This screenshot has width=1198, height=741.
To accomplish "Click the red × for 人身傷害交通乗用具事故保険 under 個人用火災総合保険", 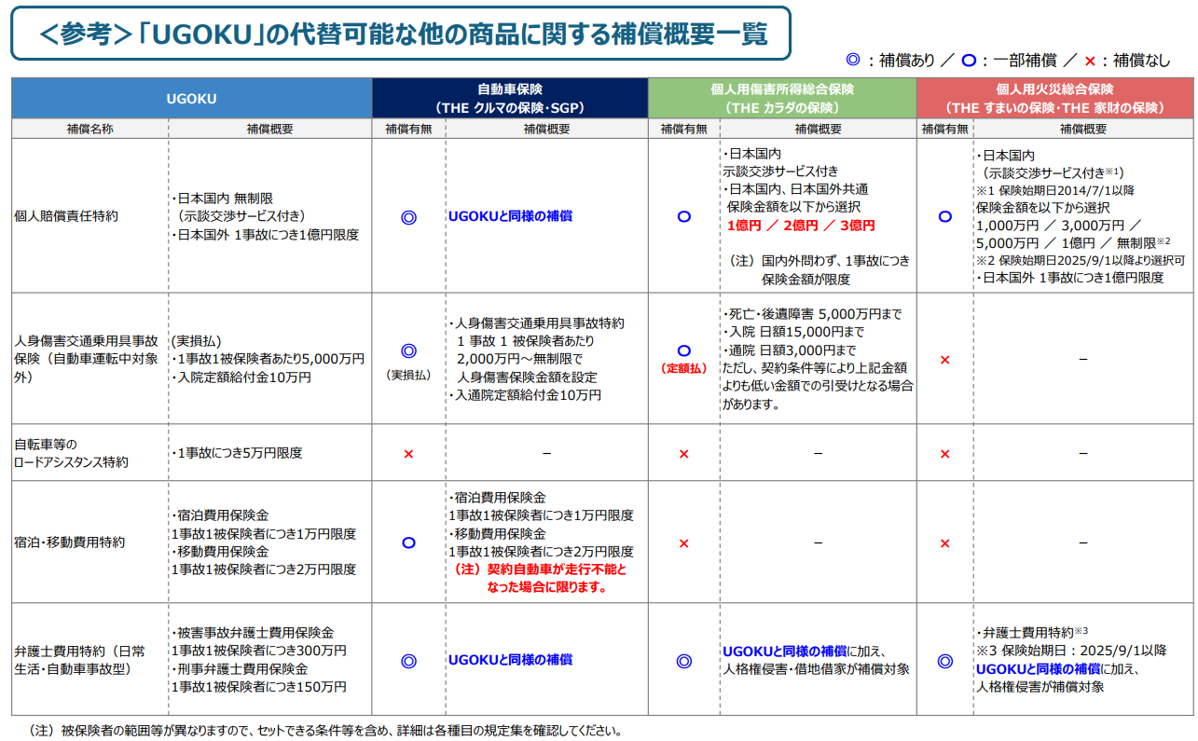I will click(944, 360).
